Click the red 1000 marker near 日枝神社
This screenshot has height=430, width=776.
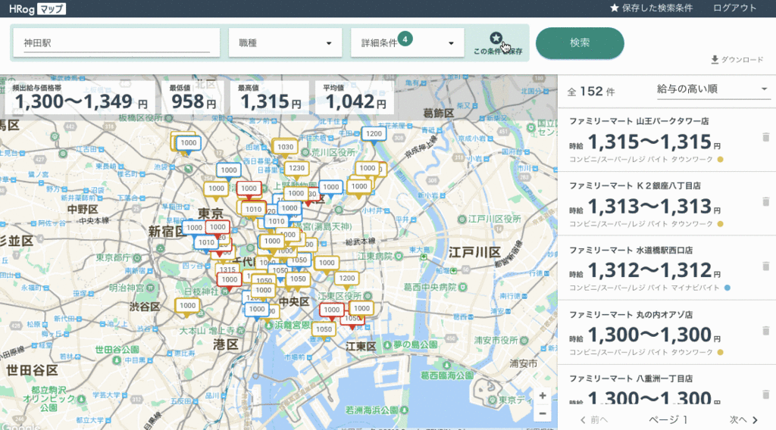[x=229, y=280]
